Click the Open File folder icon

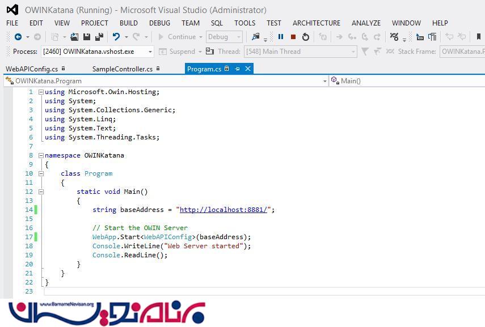point(74,37)
